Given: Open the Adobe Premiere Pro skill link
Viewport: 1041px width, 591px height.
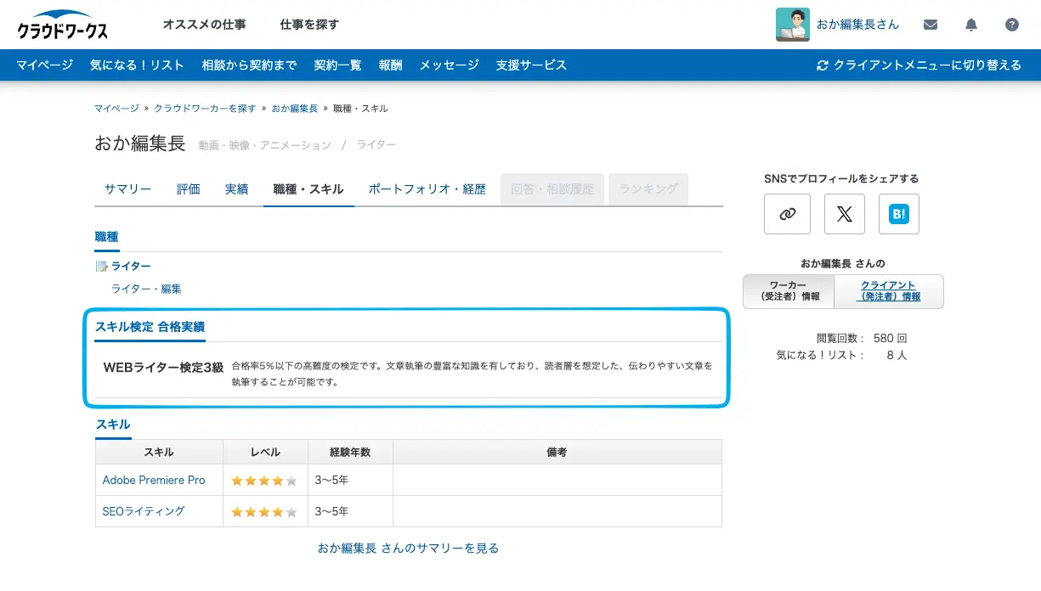Looking at the screenshot, I should pos(154,480).
